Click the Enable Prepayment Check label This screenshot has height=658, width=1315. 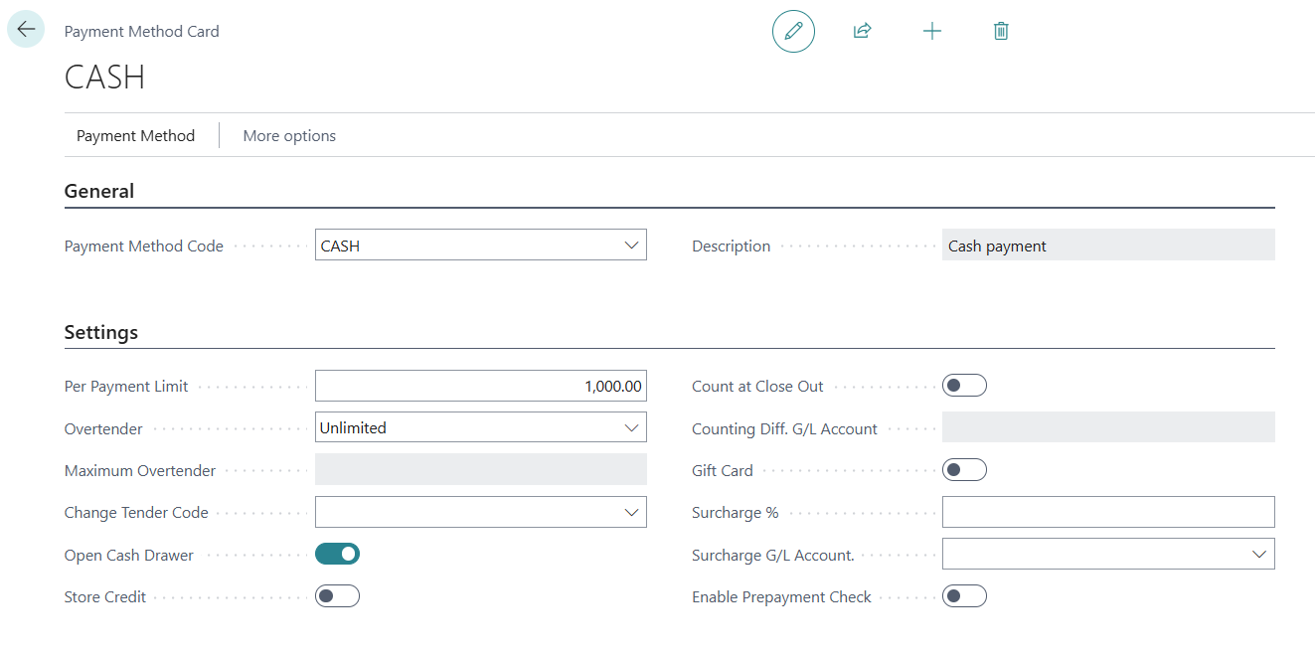point(781,596)
